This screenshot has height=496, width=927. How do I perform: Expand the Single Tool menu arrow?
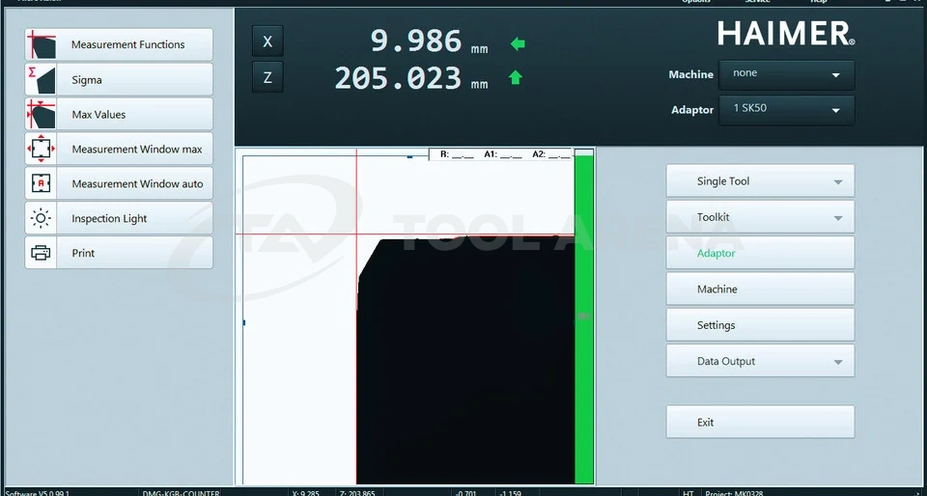(x=837, y=182)
